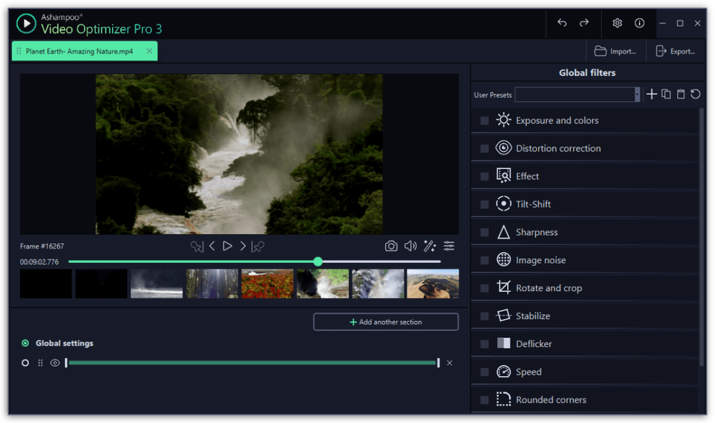Click the magic wand auto-optimize icon
Screen dimensions: 715x423
point(429,246)
